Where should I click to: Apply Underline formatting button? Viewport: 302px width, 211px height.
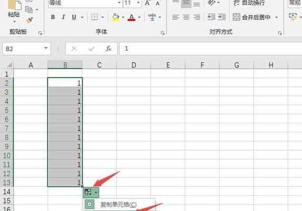click(74, 17)
